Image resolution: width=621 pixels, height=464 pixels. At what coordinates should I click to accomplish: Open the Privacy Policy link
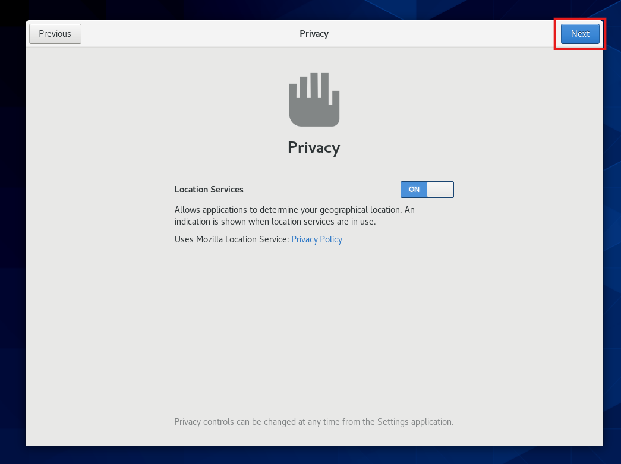[317, 239]
